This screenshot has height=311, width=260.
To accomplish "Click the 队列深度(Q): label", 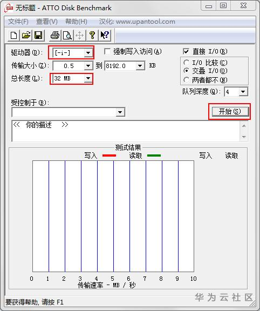I will (202, 91).
